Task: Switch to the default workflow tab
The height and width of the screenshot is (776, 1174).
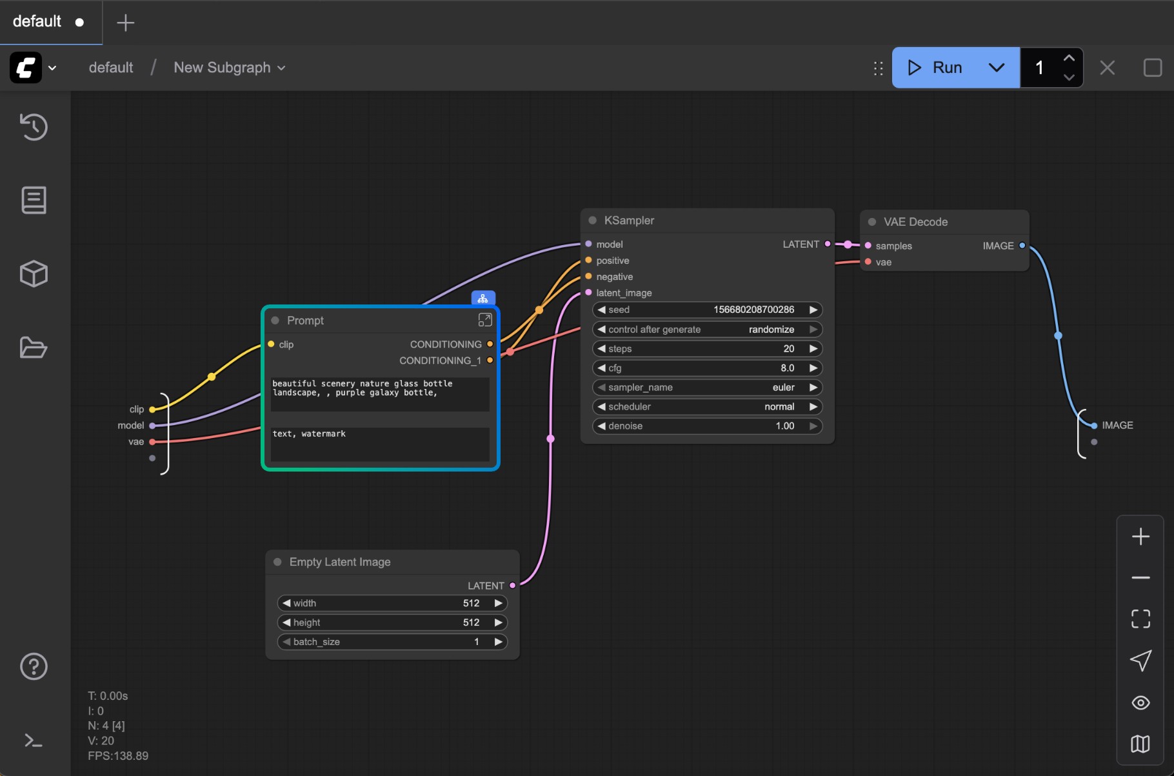Action: [37, 21]
